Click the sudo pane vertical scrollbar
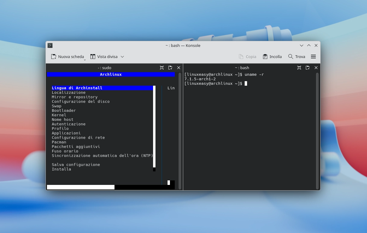The height and width of the screenshot is (233, 367). click(x=180, y=131)
